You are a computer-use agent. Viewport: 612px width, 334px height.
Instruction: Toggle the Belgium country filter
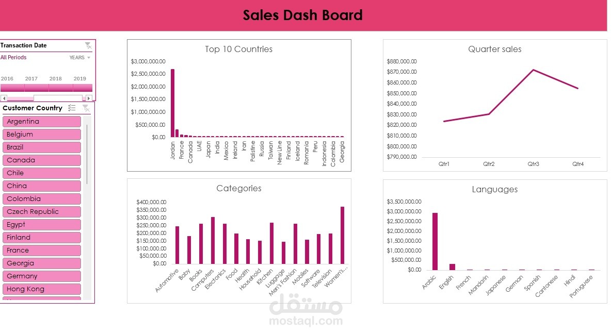(42, 134)
